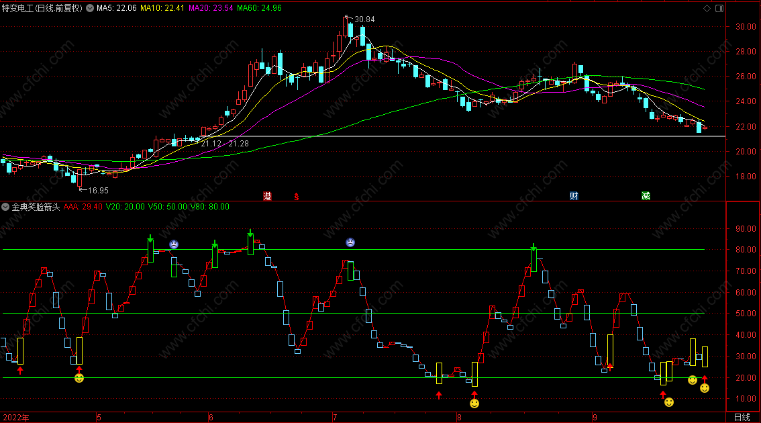Click the 16.95 low price label
Viewport: 761px width, 423px height.
point(99,191)
